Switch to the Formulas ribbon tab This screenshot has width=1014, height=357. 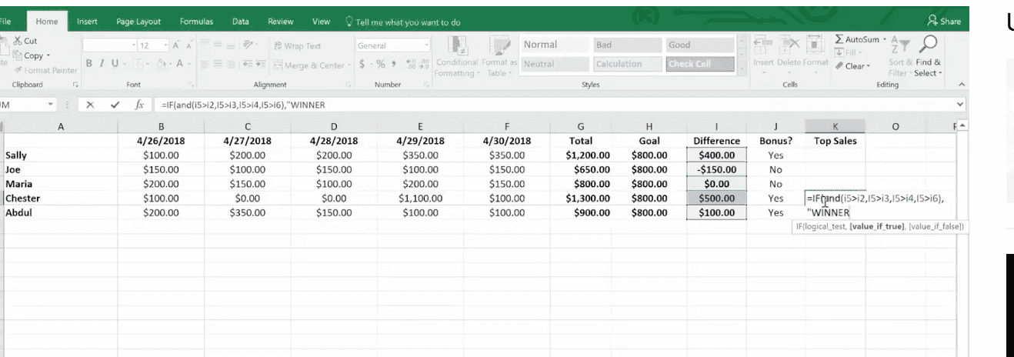(x=196, y=22)
